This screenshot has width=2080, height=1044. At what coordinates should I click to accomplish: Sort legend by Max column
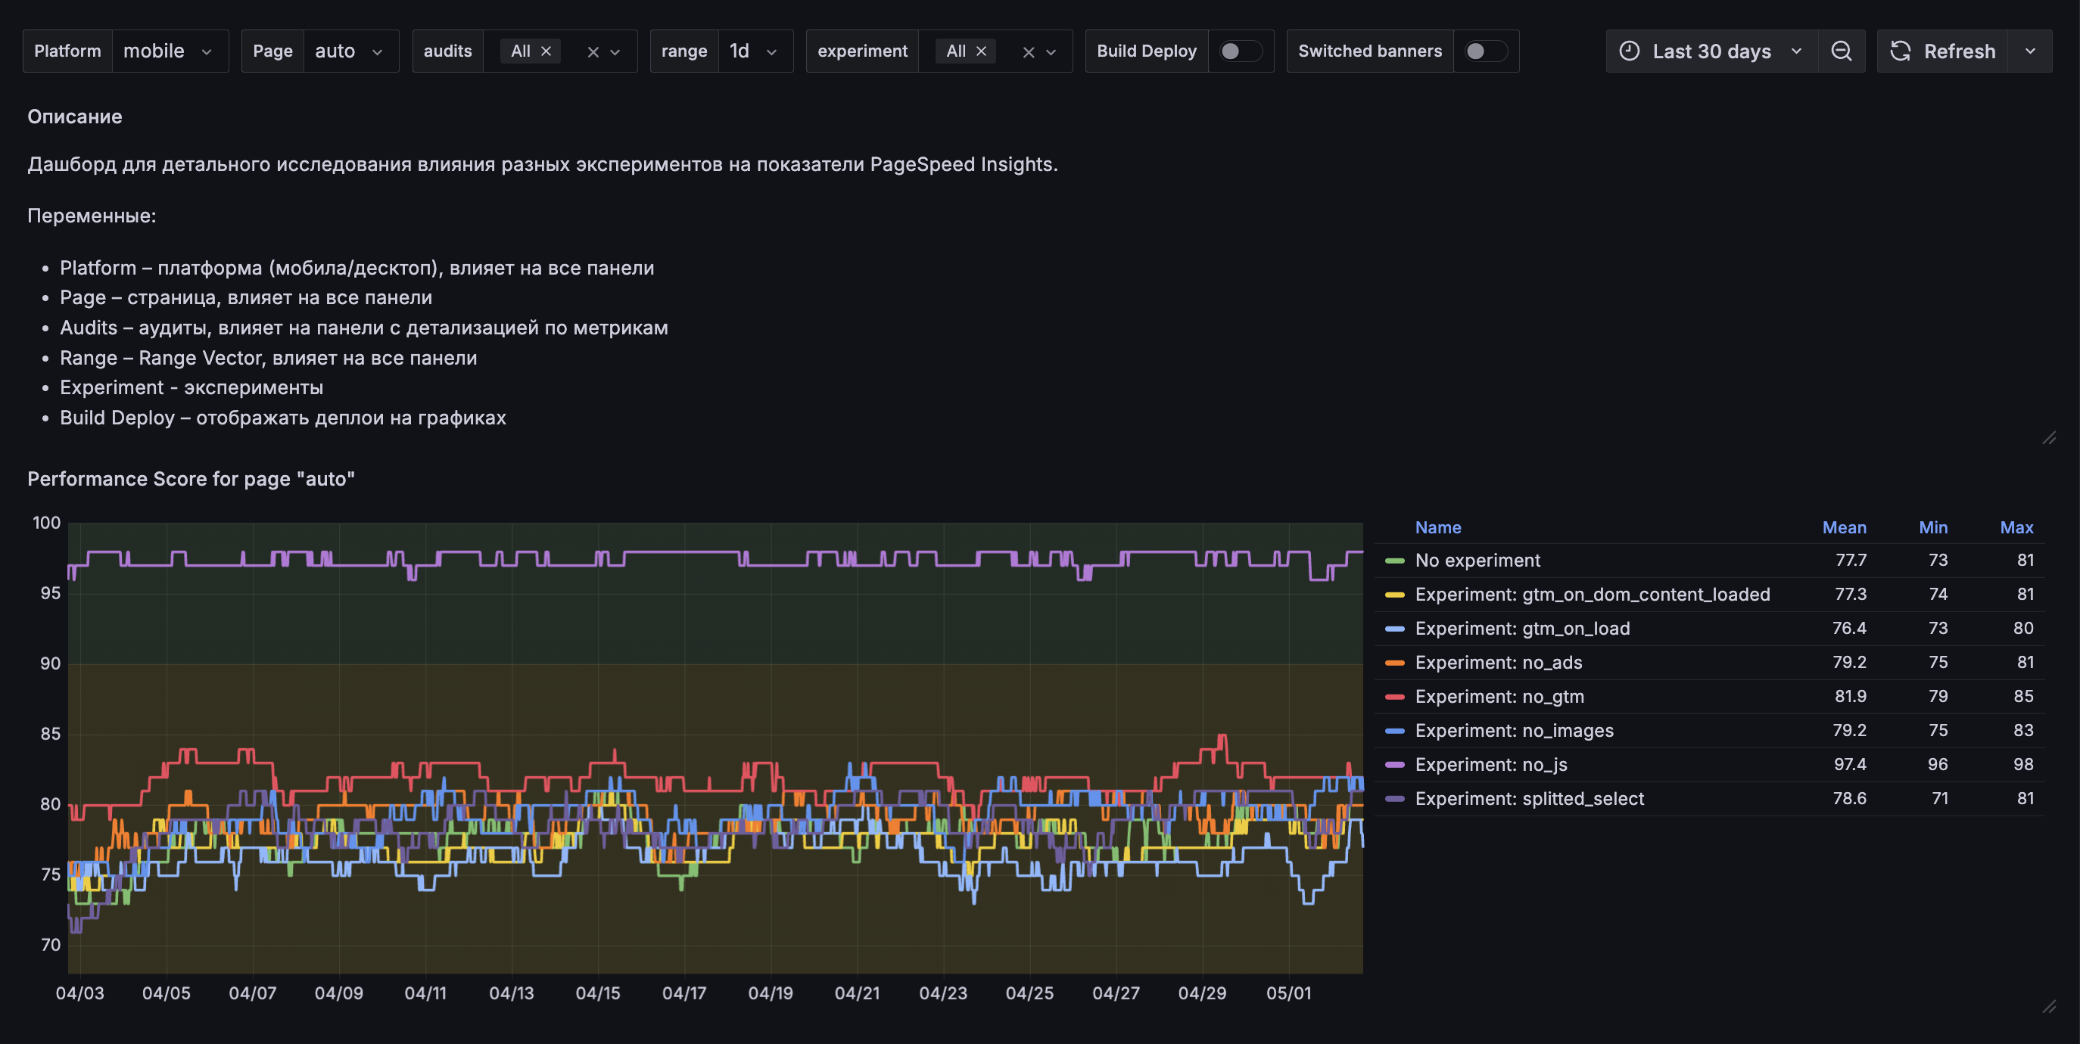pyautogui.click(x=2016, y=527)
